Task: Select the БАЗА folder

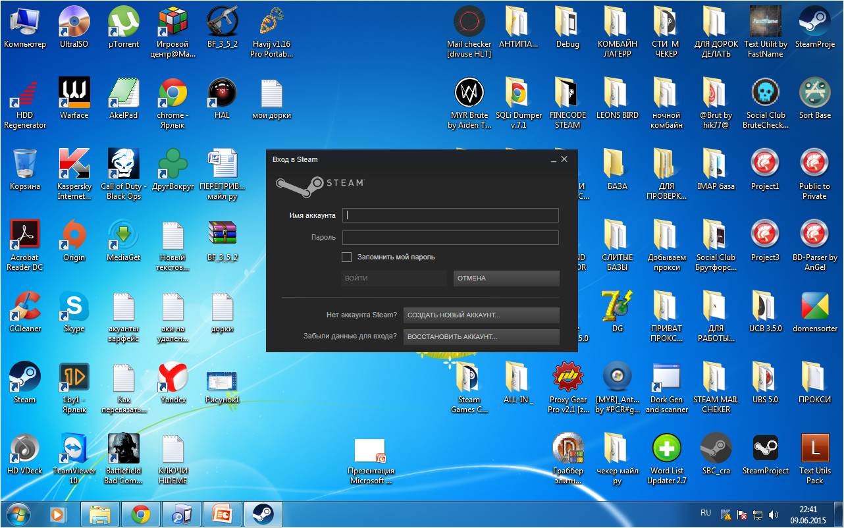Action: coord(617,170)
